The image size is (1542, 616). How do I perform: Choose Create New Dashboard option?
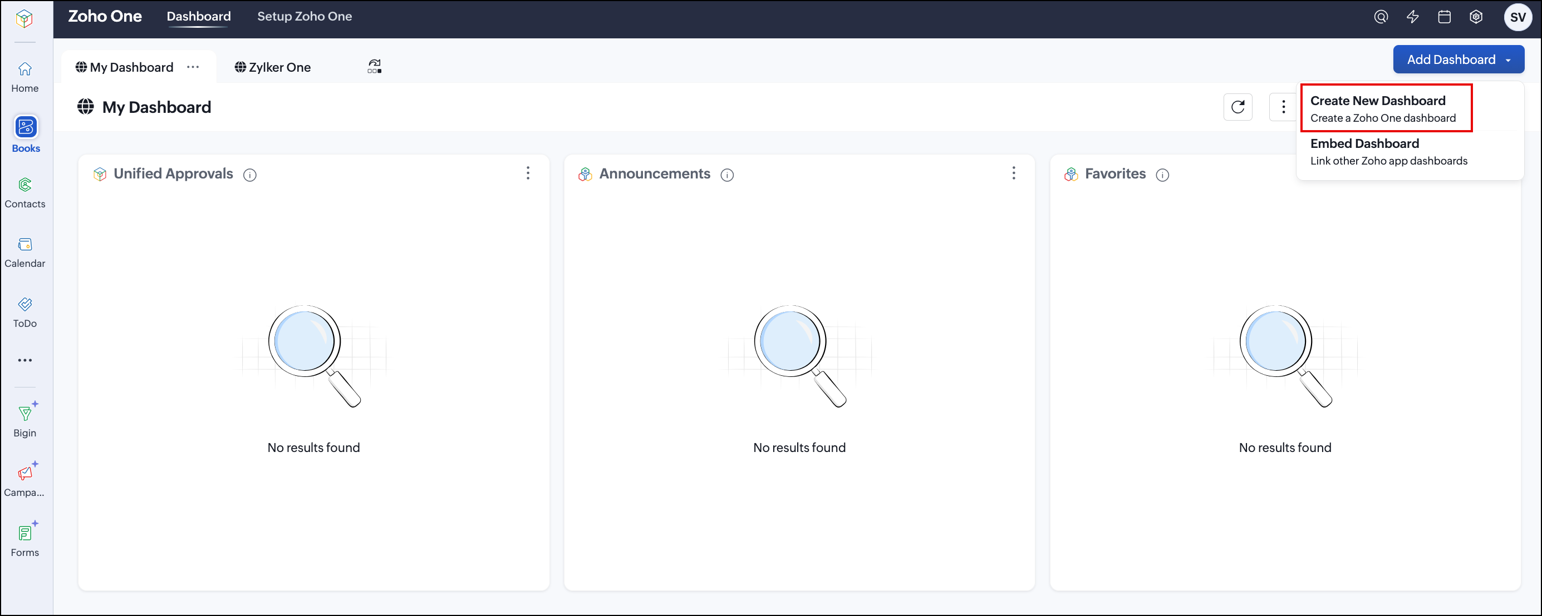tap(1386, 108)
